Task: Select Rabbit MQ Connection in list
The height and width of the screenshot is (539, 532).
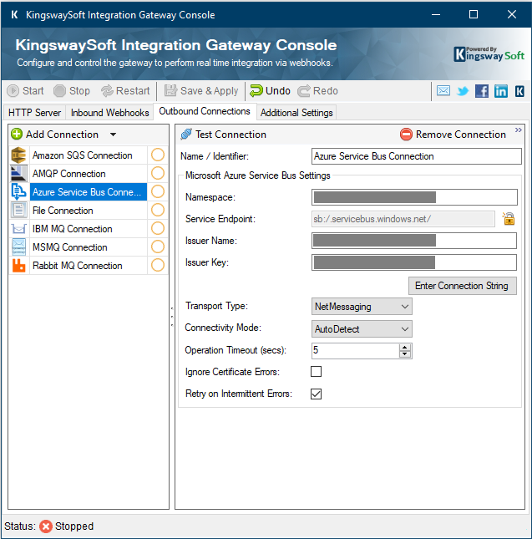Action: 89,266
